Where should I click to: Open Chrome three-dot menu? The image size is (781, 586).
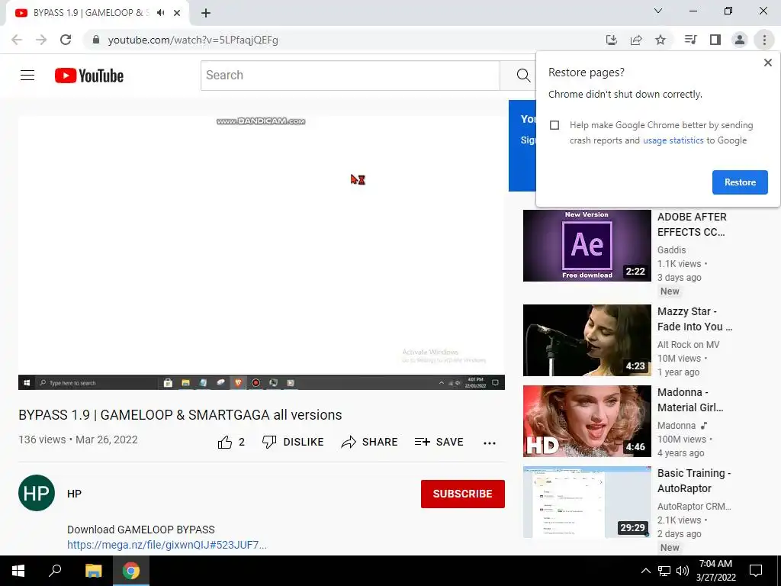pyautogui.click(x=764, y=40)
